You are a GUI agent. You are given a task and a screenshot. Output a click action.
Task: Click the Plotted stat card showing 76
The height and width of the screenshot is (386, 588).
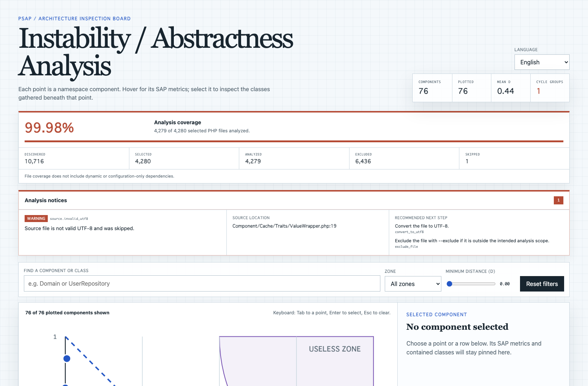click(x=472, y=88)
